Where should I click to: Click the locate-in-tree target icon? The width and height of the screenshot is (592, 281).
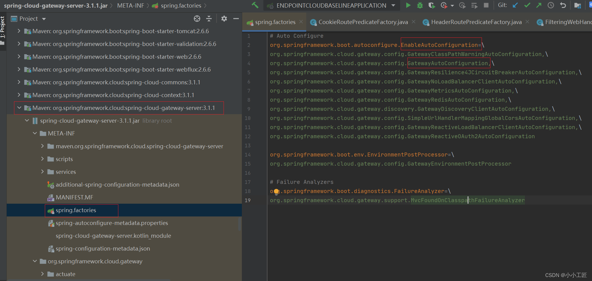(x=197, y=19)
